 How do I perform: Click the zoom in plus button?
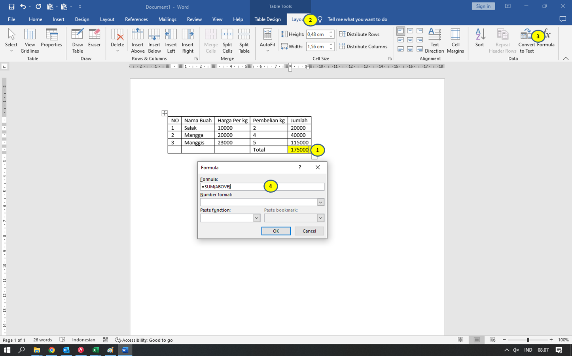click(551, 340)
